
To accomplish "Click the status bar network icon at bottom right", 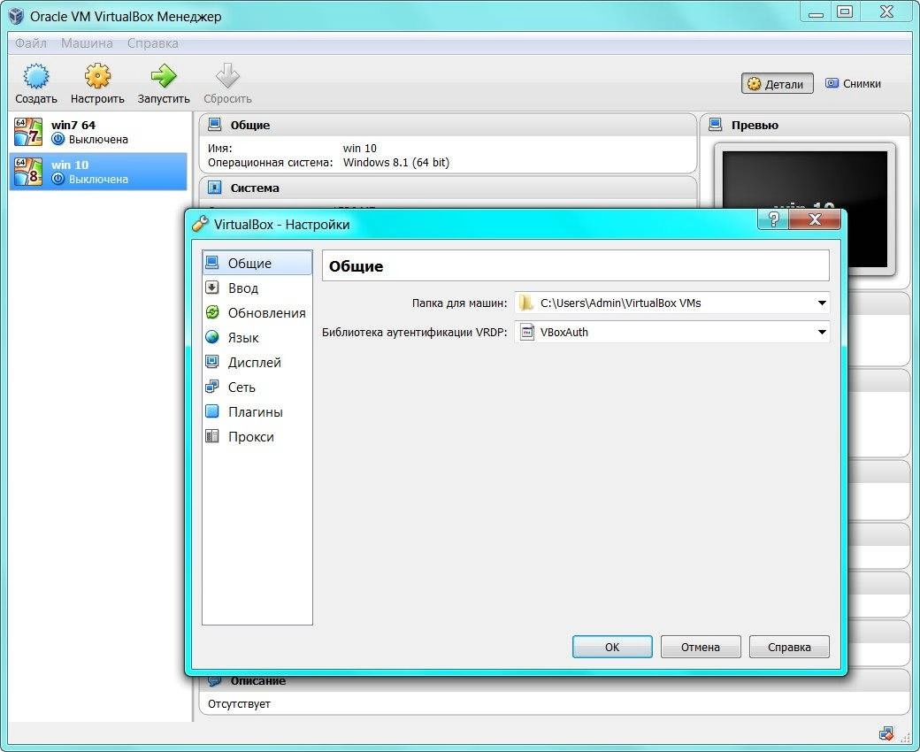I will click(886, 733).
